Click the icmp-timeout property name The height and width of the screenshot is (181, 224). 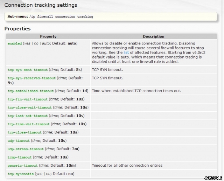coord(20,157)
